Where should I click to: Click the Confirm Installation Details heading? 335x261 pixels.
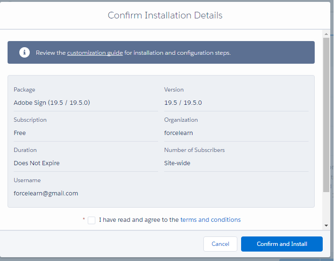tap(165, 16)
